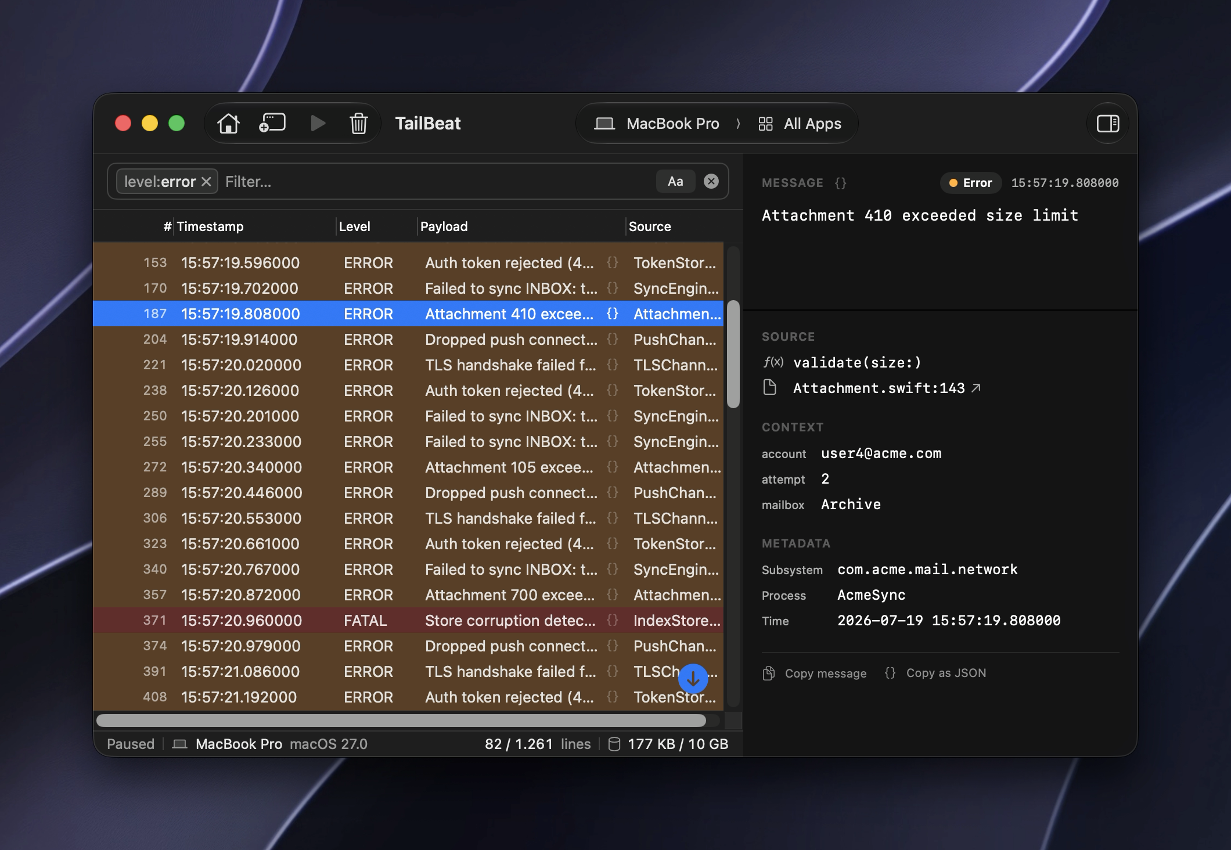Image resolution: width=1231 pixels, height=850 pixels.
Task: Select row 272 Attachment 105 exceeded
Action: 408,467
